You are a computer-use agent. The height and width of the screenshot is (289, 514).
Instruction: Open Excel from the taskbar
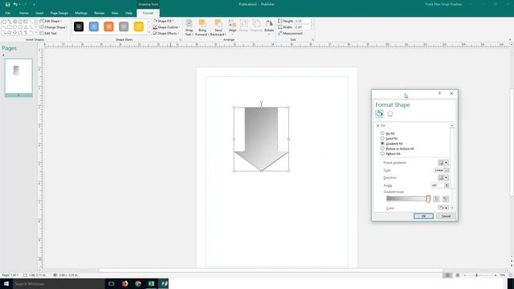pyautogui.click(x=151, y=283)
